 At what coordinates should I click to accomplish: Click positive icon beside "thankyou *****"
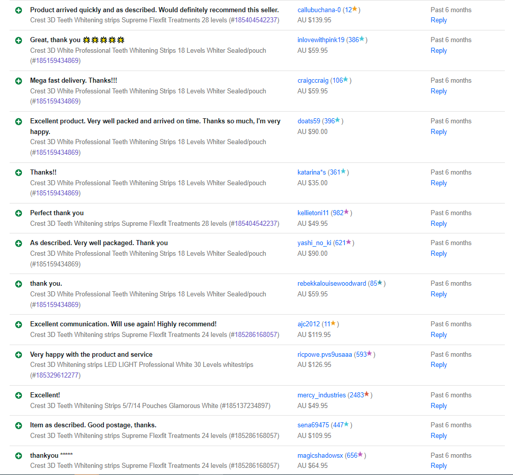click(19, 456)
